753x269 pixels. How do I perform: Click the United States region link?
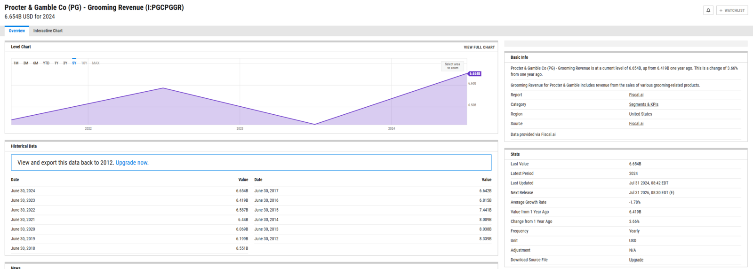click(640, 114)
